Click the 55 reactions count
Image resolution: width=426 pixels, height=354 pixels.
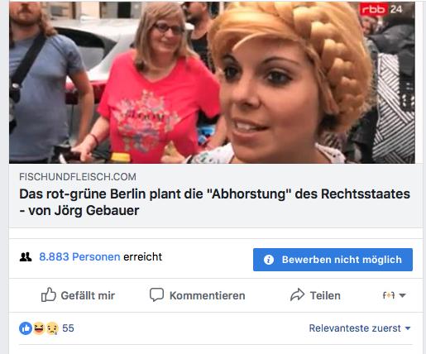[x=68, y=328]
